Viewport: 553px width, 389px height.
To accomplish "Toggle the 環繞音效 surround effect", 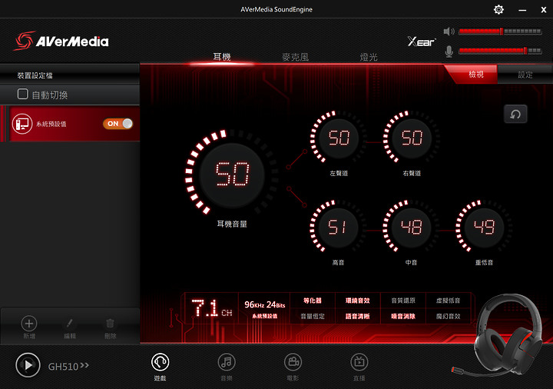I will point(358,301).
